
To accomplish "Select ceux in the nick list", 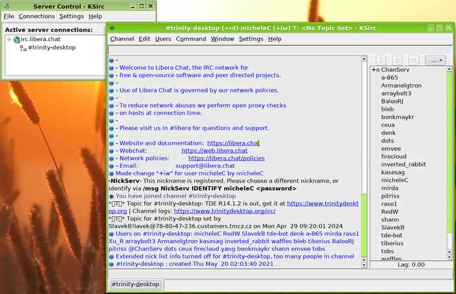I will [388, 125].
